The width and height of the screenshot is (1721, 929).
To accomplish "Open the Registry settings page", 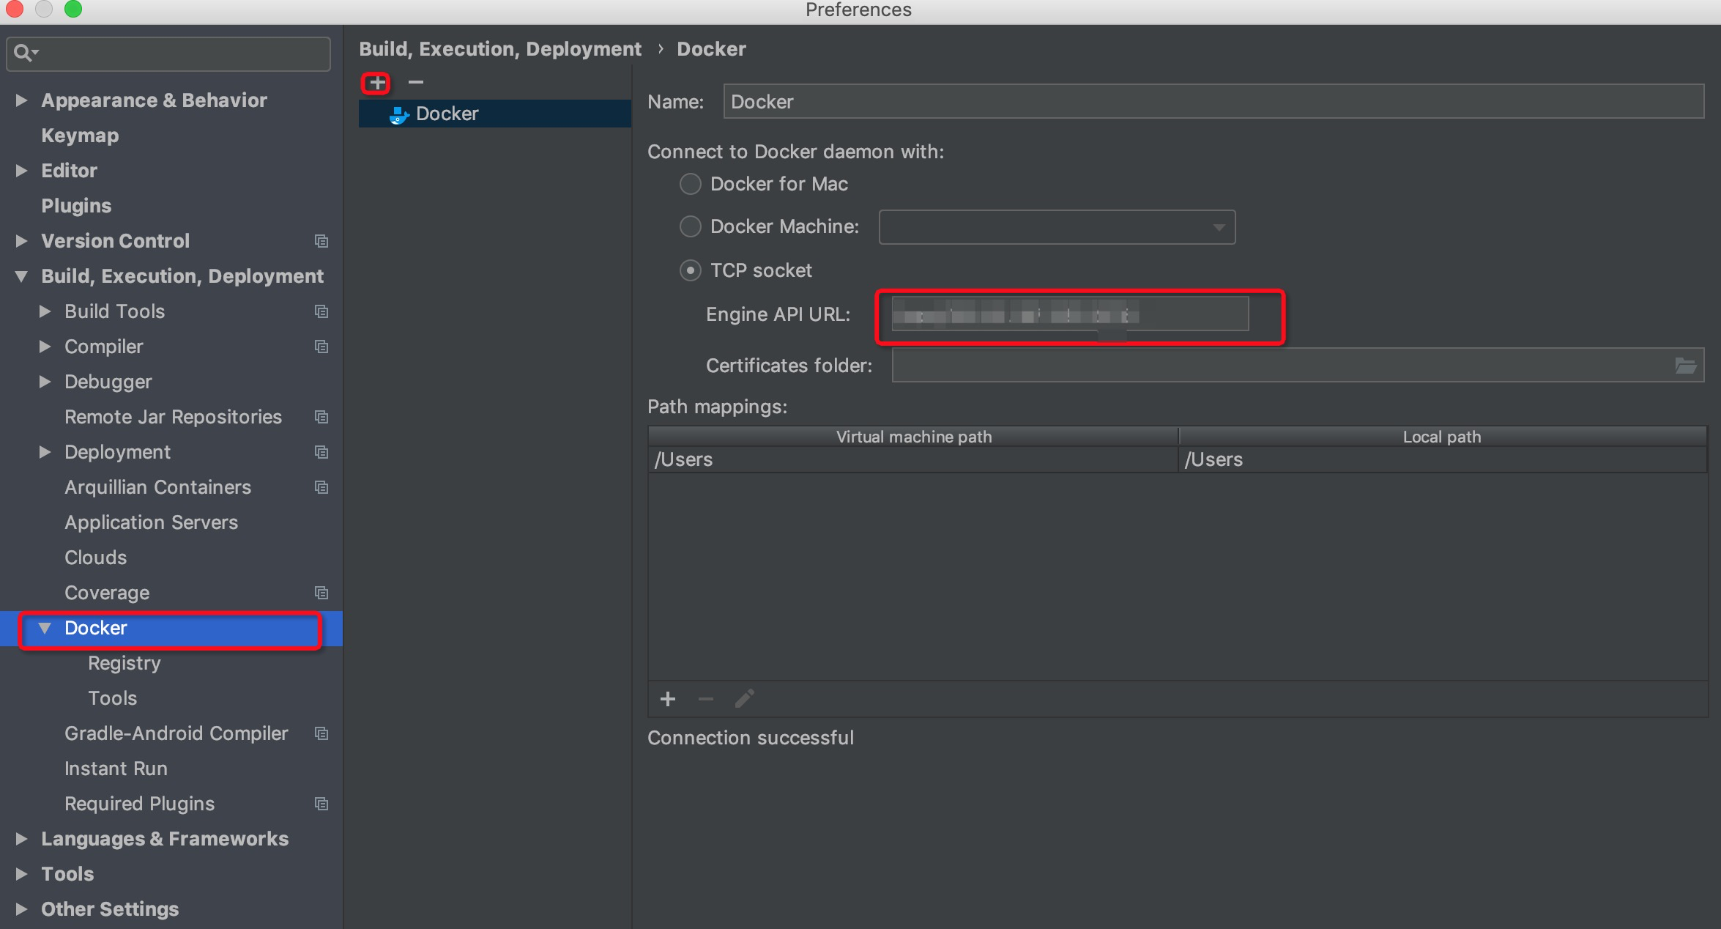I will coord(124,663).
